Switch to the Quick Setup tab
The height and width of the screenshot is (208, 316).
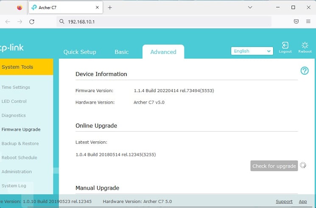80,52
